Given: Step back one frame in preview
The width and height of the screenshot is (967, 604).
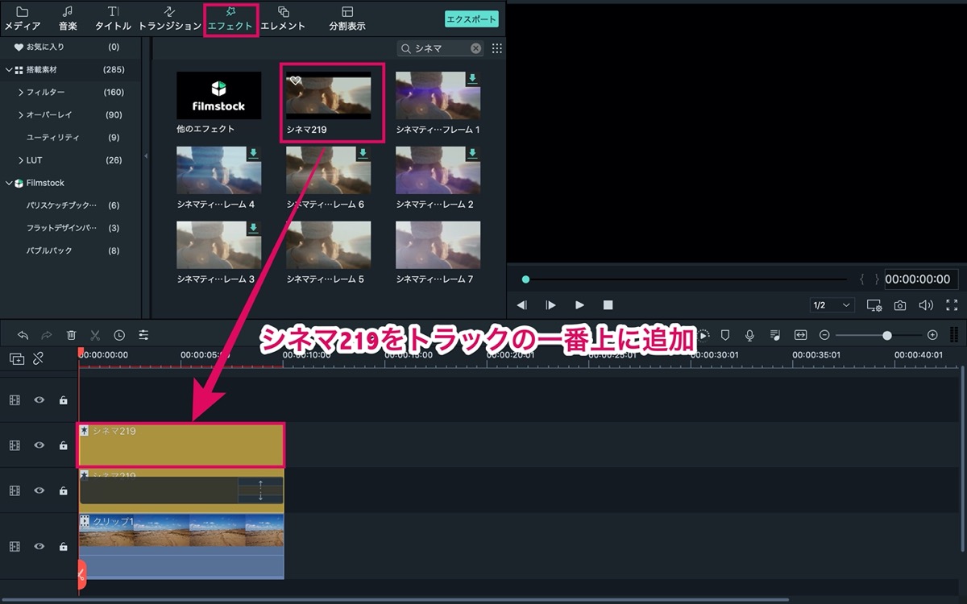Looking at the screenshot, I should pyautogui.click(x=522, y=305).
